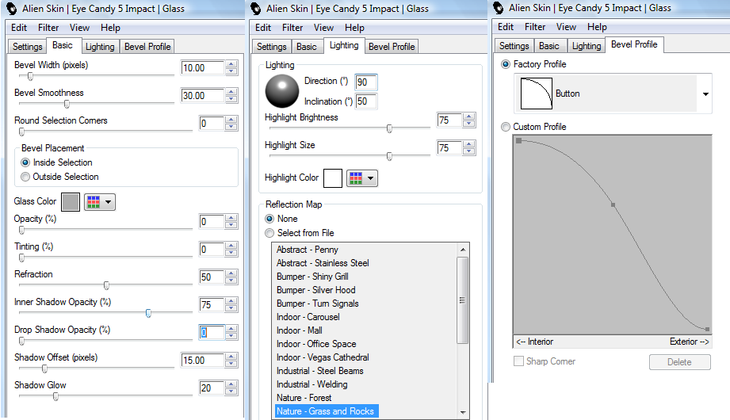
Task: Switch to Settings tab in Basic window
Action: tap(28, 47)
